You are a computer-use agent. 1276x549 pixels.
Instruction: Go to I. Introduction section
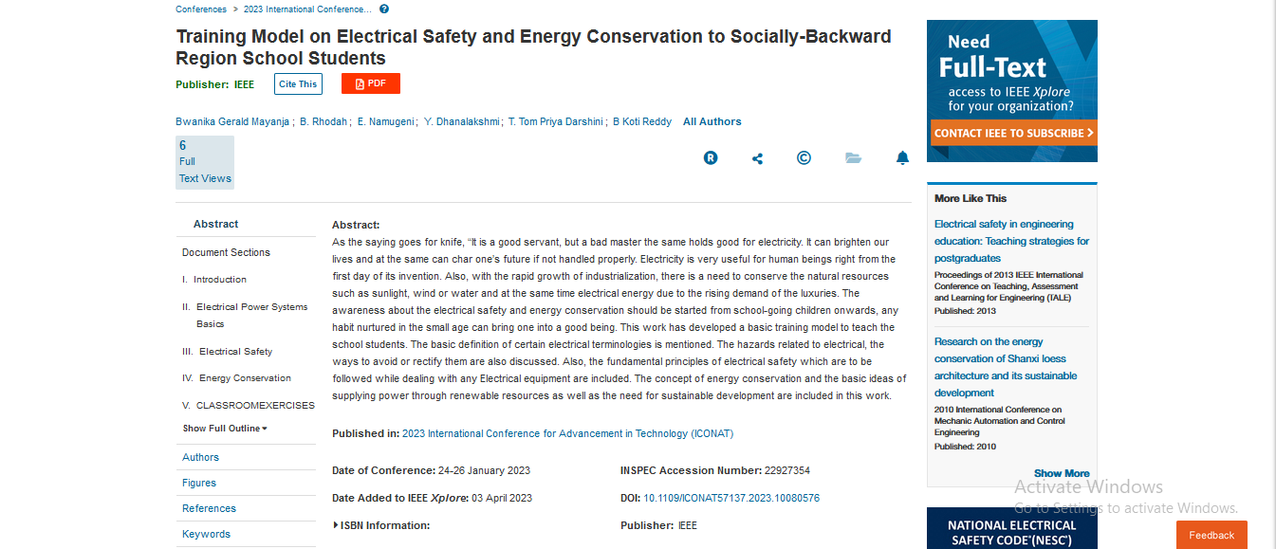[x=219, y=280]
